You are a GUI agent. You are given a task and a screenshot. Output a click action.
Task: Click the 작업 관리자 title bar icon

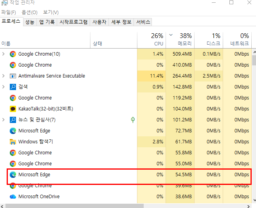pos(5,3)
